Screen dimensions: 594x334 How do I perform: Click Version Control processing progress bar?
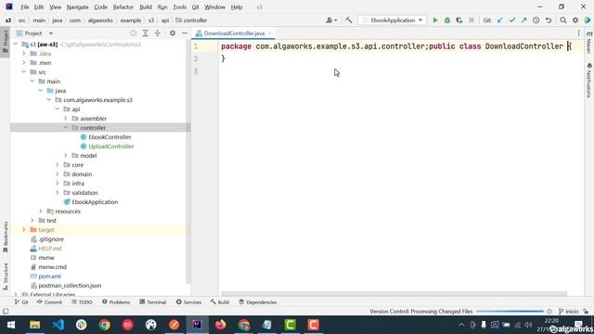point(510,312)
